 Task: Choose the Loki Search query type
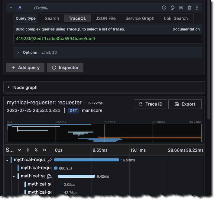tap(176, 18)
